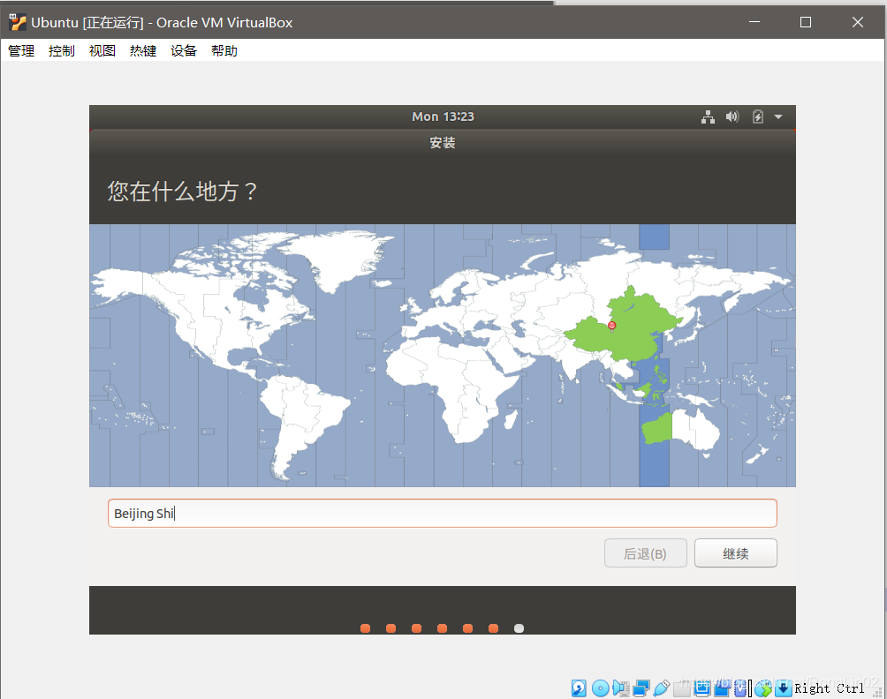
Task: Click the audio status icon in VirtualBox status bar
Action: point(620,688)
